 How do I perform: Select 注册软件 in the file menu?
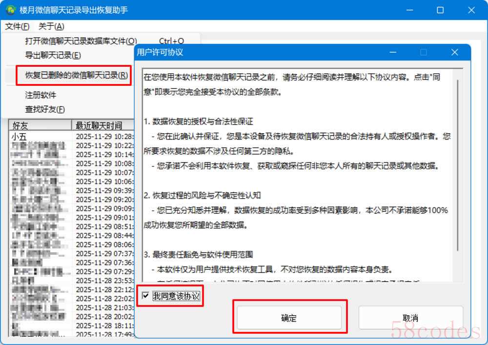coord(41,95)
